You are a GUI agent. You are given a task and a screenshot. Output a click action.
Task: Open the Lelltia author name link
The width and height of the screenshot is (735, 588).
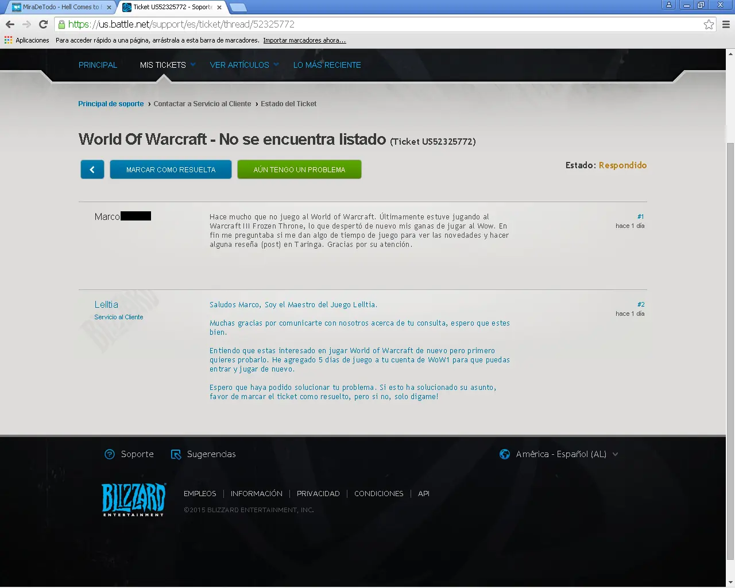[106, 305]
